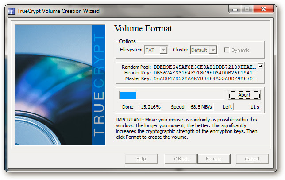Abort the volume formatting
The image size is (285, 180).
click(x=244, y=95)
